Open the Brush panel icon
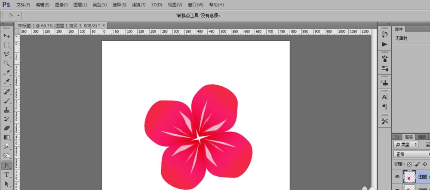Image resolution: width=430 pixels, height=190 pixels. coord(384,58)
